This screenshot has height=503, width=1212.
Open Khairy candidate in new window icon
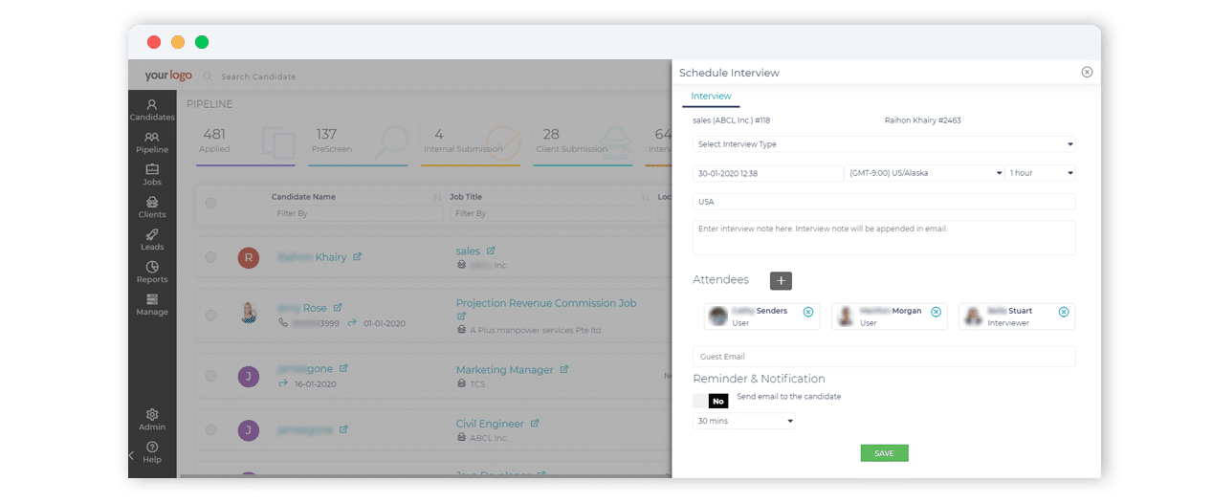[x=357, y=256]
